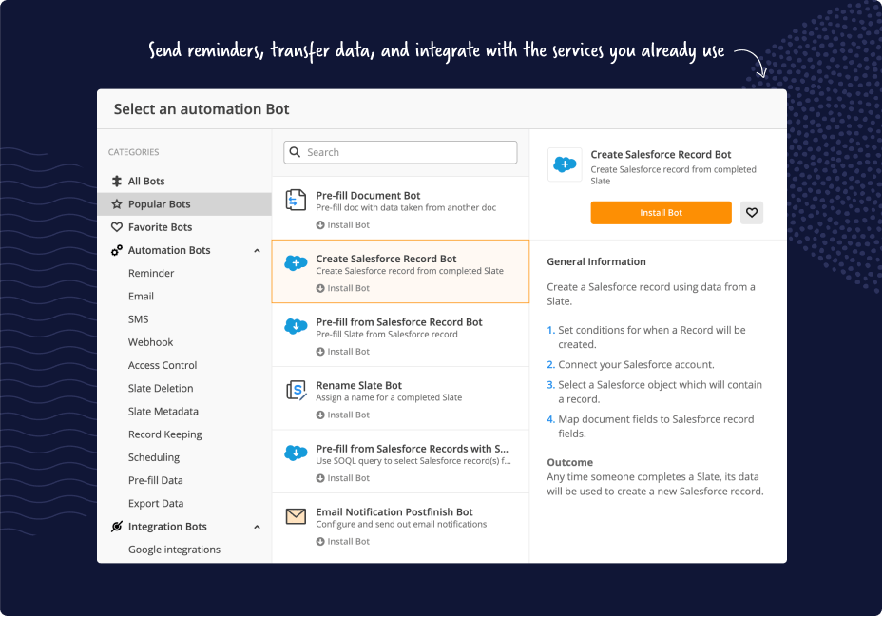Choose the Slate Metadata subcategory

pos(163,412)
